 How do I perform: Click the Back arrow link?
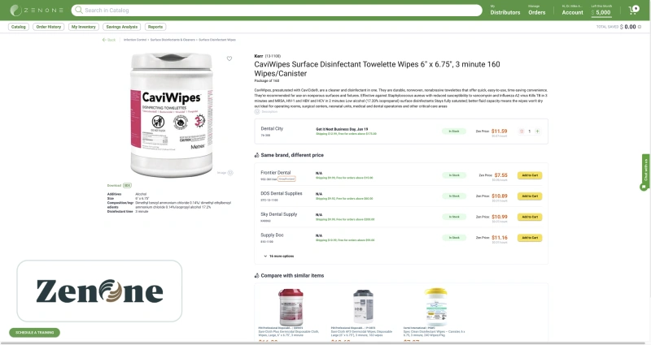pyautogui.click(x=109, y=40)
